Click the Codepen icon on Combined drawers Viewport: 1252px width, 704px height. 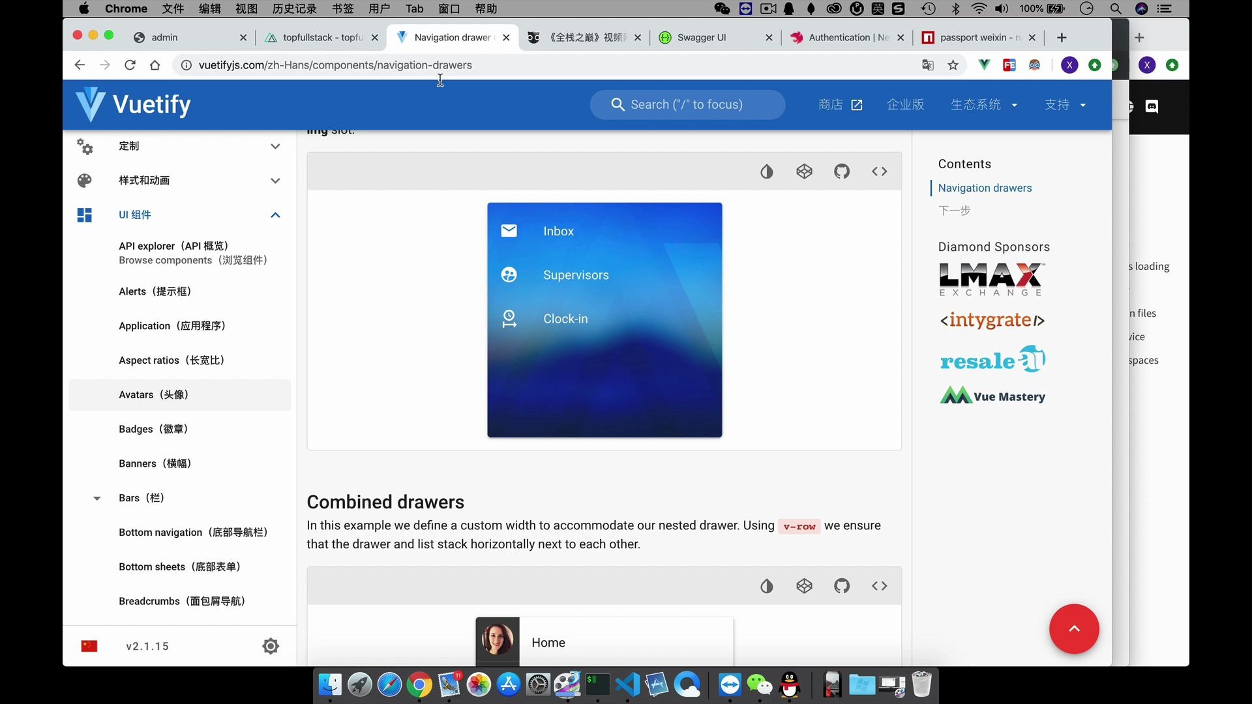click(803, 586)
